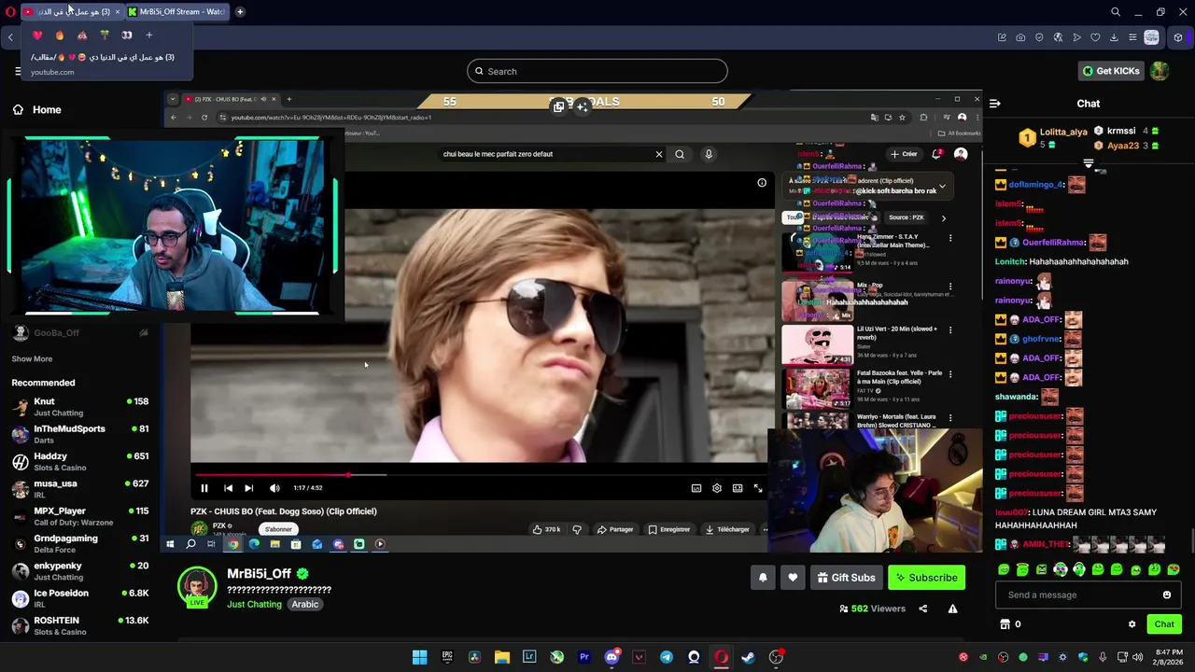The width and height of the screenshot is (1195, 672).
Task: Switch to MrBi5i_Off Stream tab
Action: [177, 11]
